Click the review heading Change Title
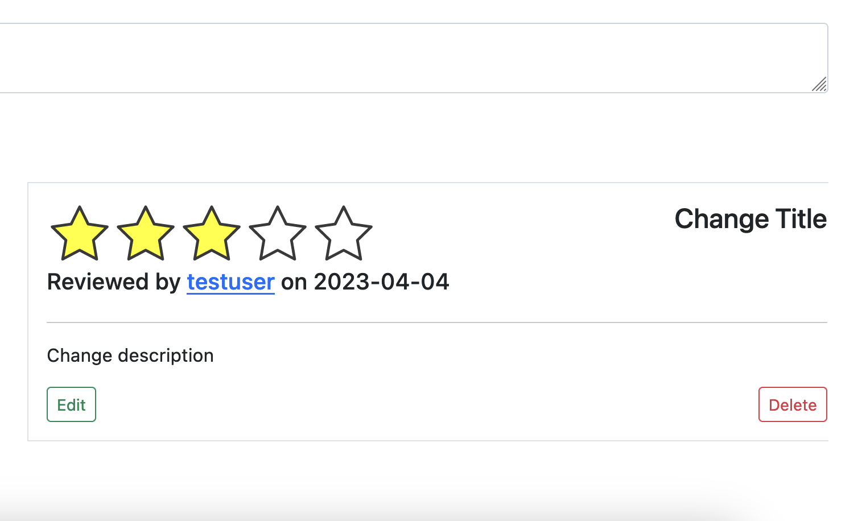The image size is (866, 521). tap(750, 219)
